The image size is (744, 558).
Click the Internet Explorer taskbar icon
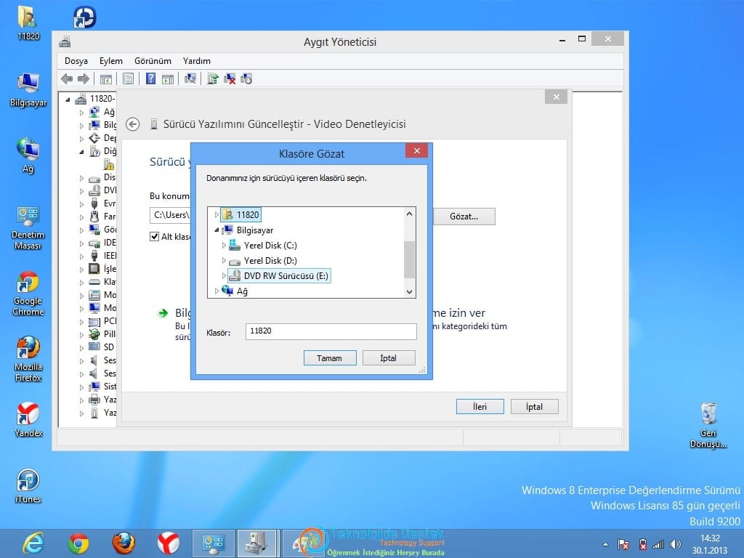pos(33,543)
